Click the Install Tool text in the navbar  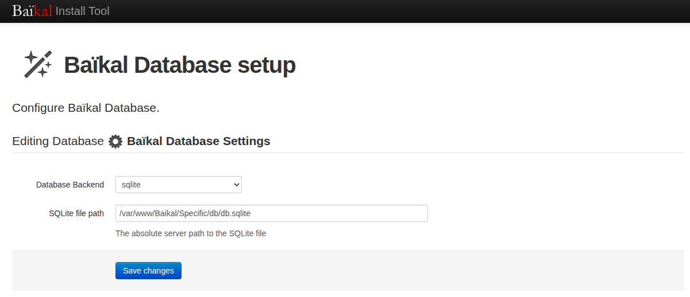82,11
